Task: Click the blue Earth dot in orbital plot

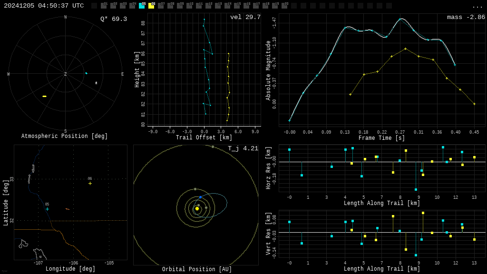Action: click(200, 197)
